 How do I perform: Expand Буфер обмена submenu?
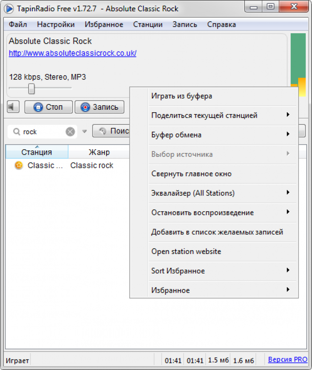pos(223,135)
